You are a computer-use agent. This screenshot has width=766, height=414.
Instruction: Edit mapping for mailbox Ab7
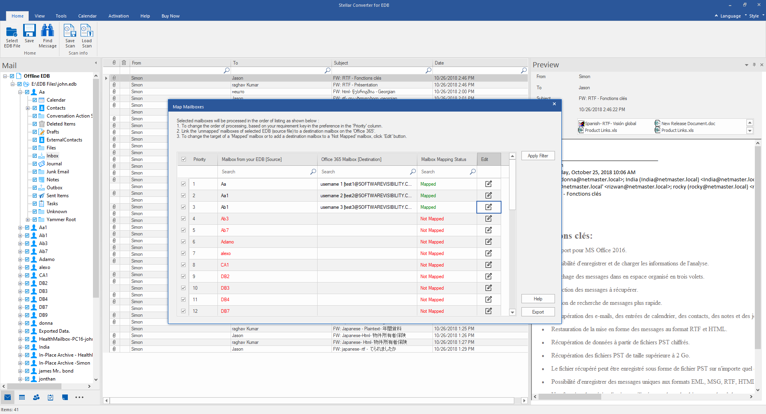coord(488,230)
